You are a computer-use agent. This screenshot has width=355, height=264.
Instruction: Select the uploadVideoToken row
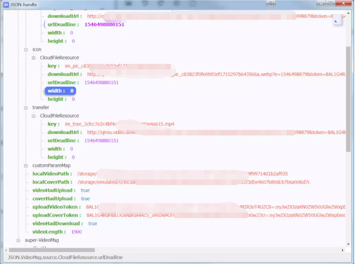pos(189,207)
